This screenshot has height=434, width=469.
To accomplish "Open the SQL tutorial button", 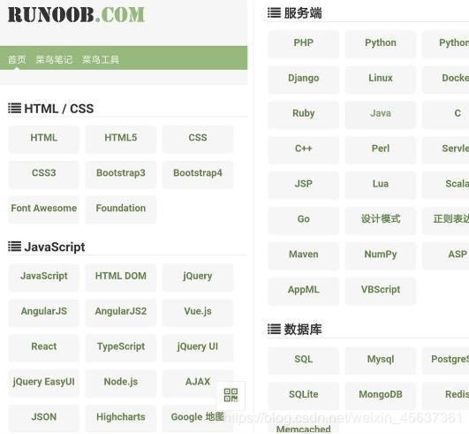I will click(x=304, y=360).
